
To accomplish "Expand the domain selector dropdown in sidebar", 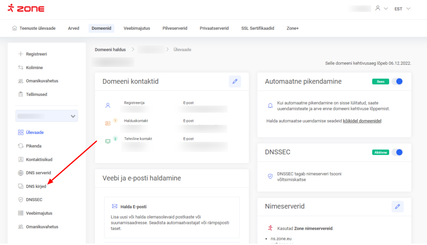I will tap(47, 116).
